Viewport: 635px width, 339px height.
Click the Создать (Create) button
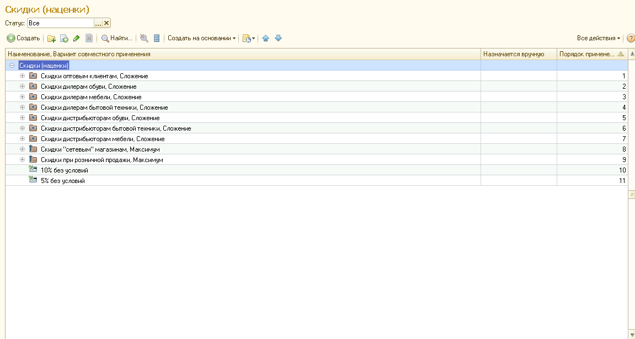pos(23,38)
